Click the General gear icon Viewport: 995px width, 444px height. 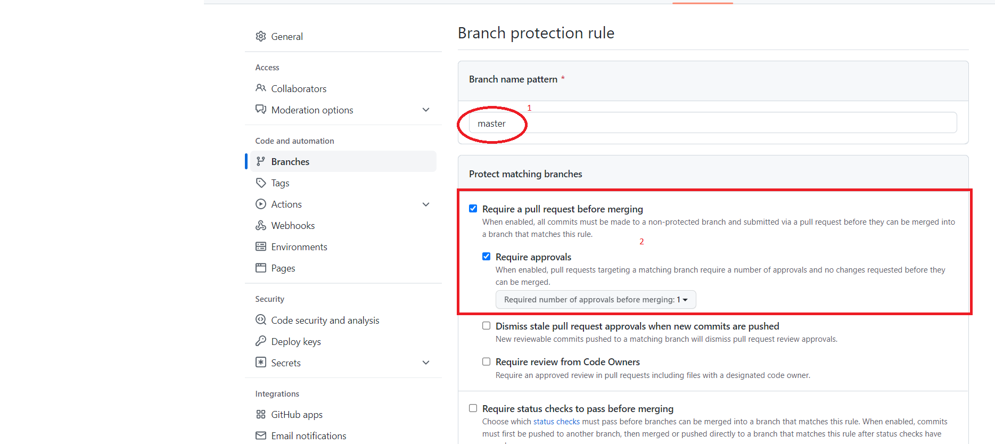(x=261, y=36)
